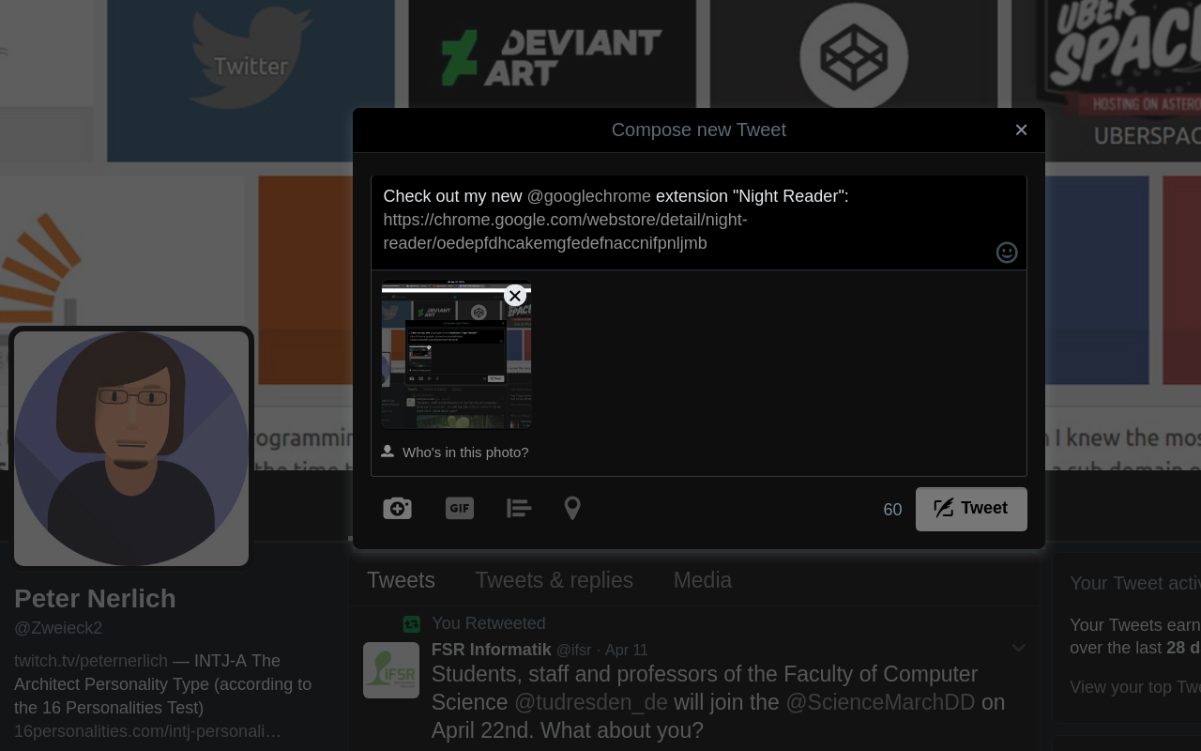Open FSR Informatik profile avatar
The height and width of the screenshot is (751, 1201).
391,670
